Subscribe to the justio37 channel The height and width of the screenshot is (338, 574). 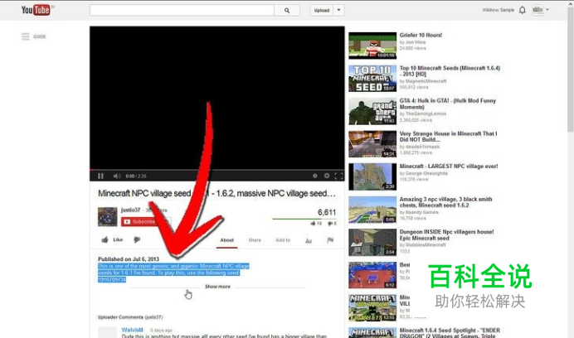pos(139,221)
